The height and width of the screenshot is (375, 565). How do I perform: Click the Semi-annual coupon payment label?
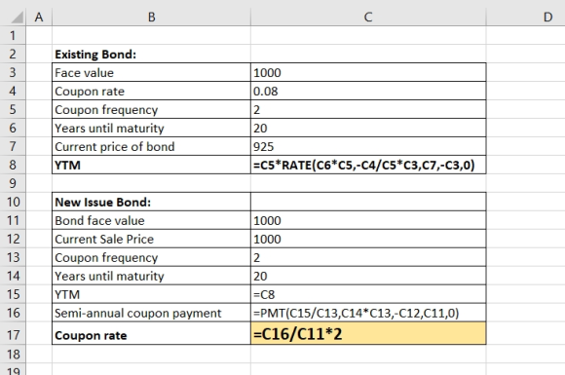[x=137, y=313]
